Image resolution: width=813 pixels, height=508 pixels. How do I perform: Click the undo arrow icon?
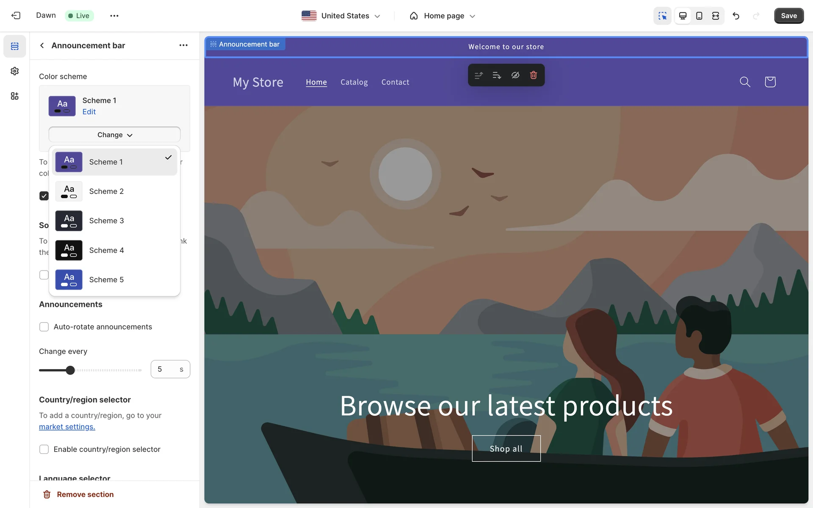(x=736, y=16)
